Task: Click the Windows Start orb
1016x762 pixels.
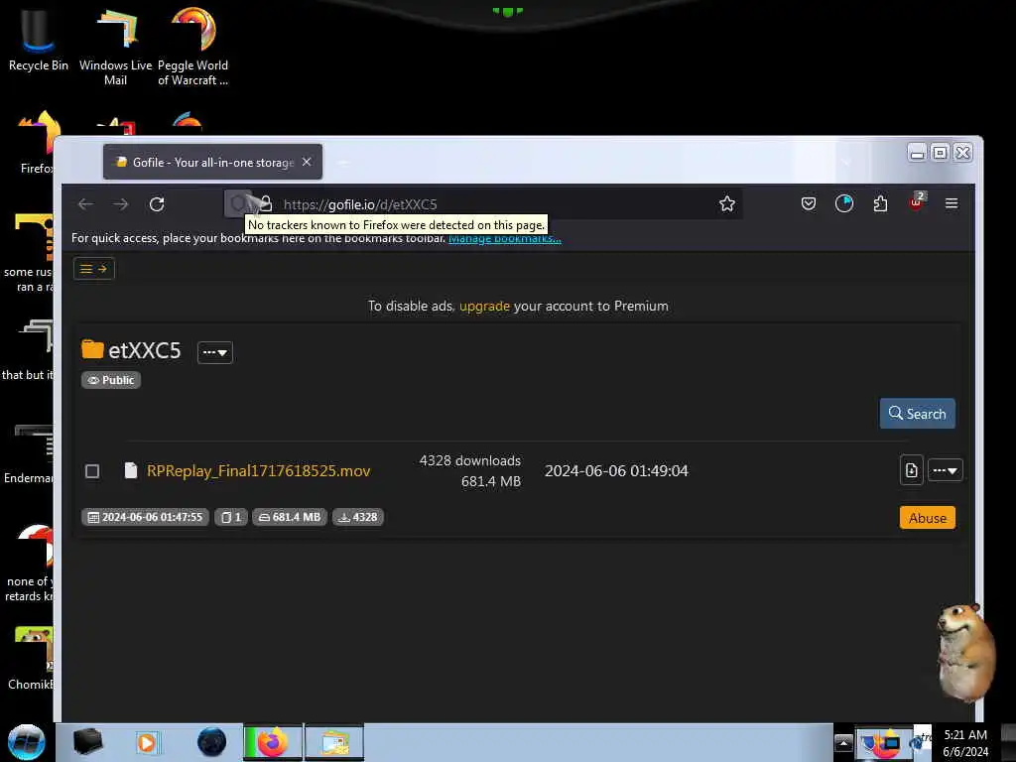Action: click(x=27, y=742)
